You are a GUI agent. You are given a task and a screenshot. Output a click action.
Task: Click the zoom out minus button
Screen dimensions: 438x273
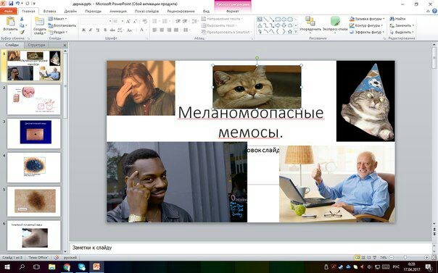pyautogui.click(x=392, y=257)
